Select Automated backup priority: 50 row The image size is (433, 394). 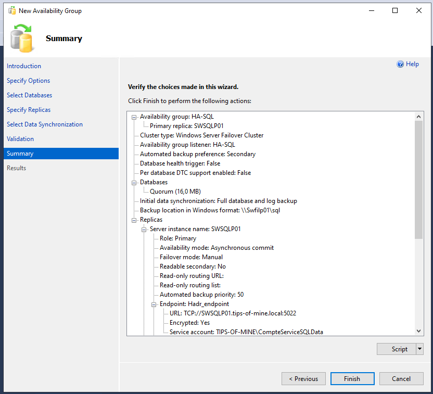[201, 295]
